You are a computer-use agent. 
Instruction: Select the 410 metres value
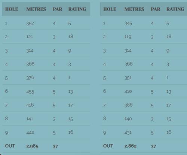coord(128,92)
